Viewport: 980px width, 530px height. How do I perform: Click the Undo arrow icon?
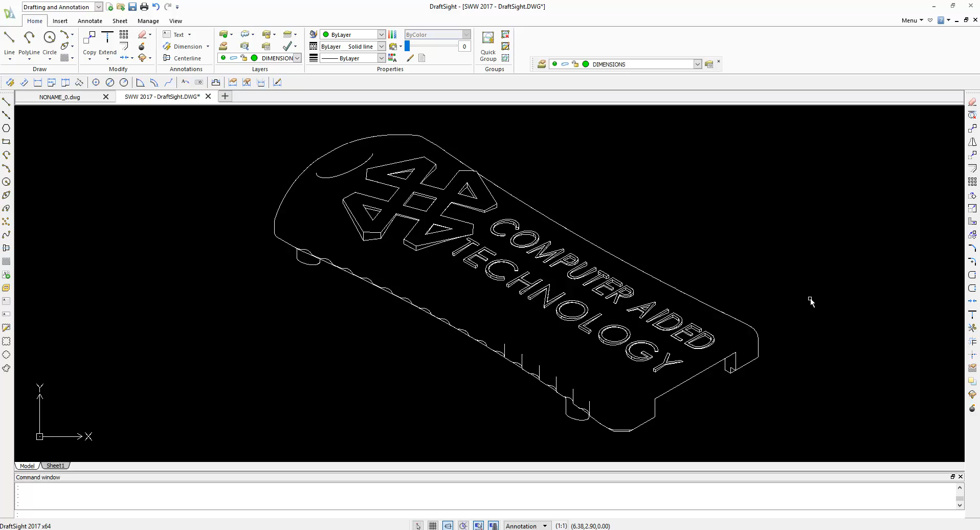[156, 7]
